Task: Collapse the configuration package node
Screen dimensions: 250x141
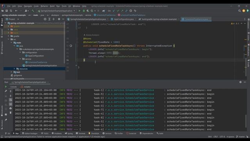Action: [20, 52]
